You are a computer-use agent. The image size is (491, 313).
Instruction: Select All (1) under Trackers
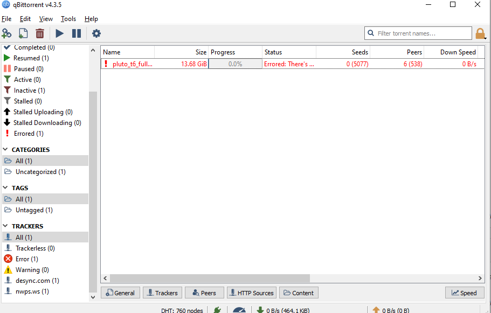click(x=45, y=237)
